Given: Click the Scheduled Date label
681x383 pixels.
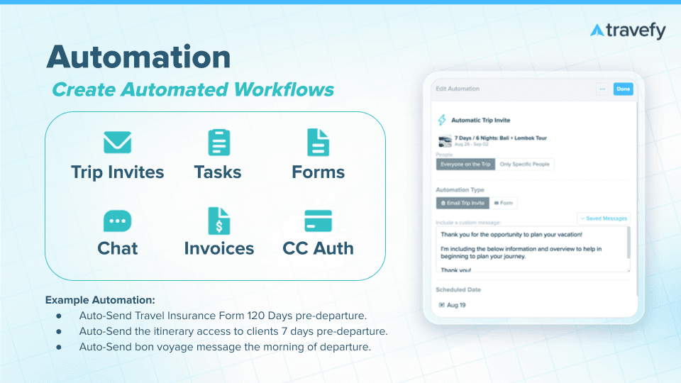Looking at the screenshot, I should (458, 289).
